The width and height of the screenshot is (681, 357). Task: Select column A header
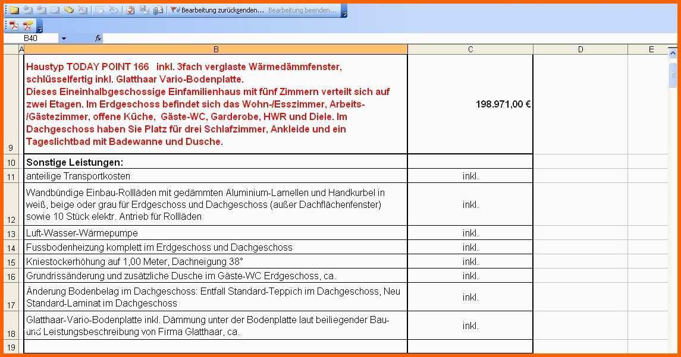21,49
